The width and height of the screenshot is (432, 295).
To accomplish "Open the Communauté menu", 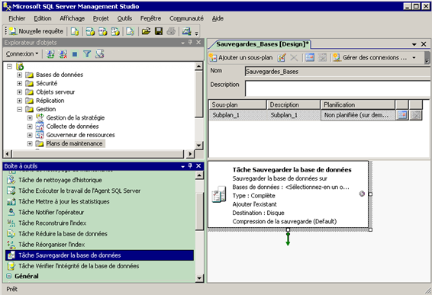I will (186, 18).
